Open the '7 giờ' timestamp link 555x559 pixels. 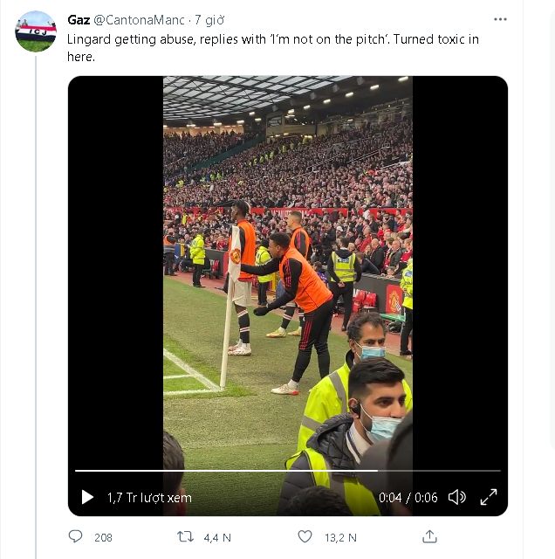[209, 20]
